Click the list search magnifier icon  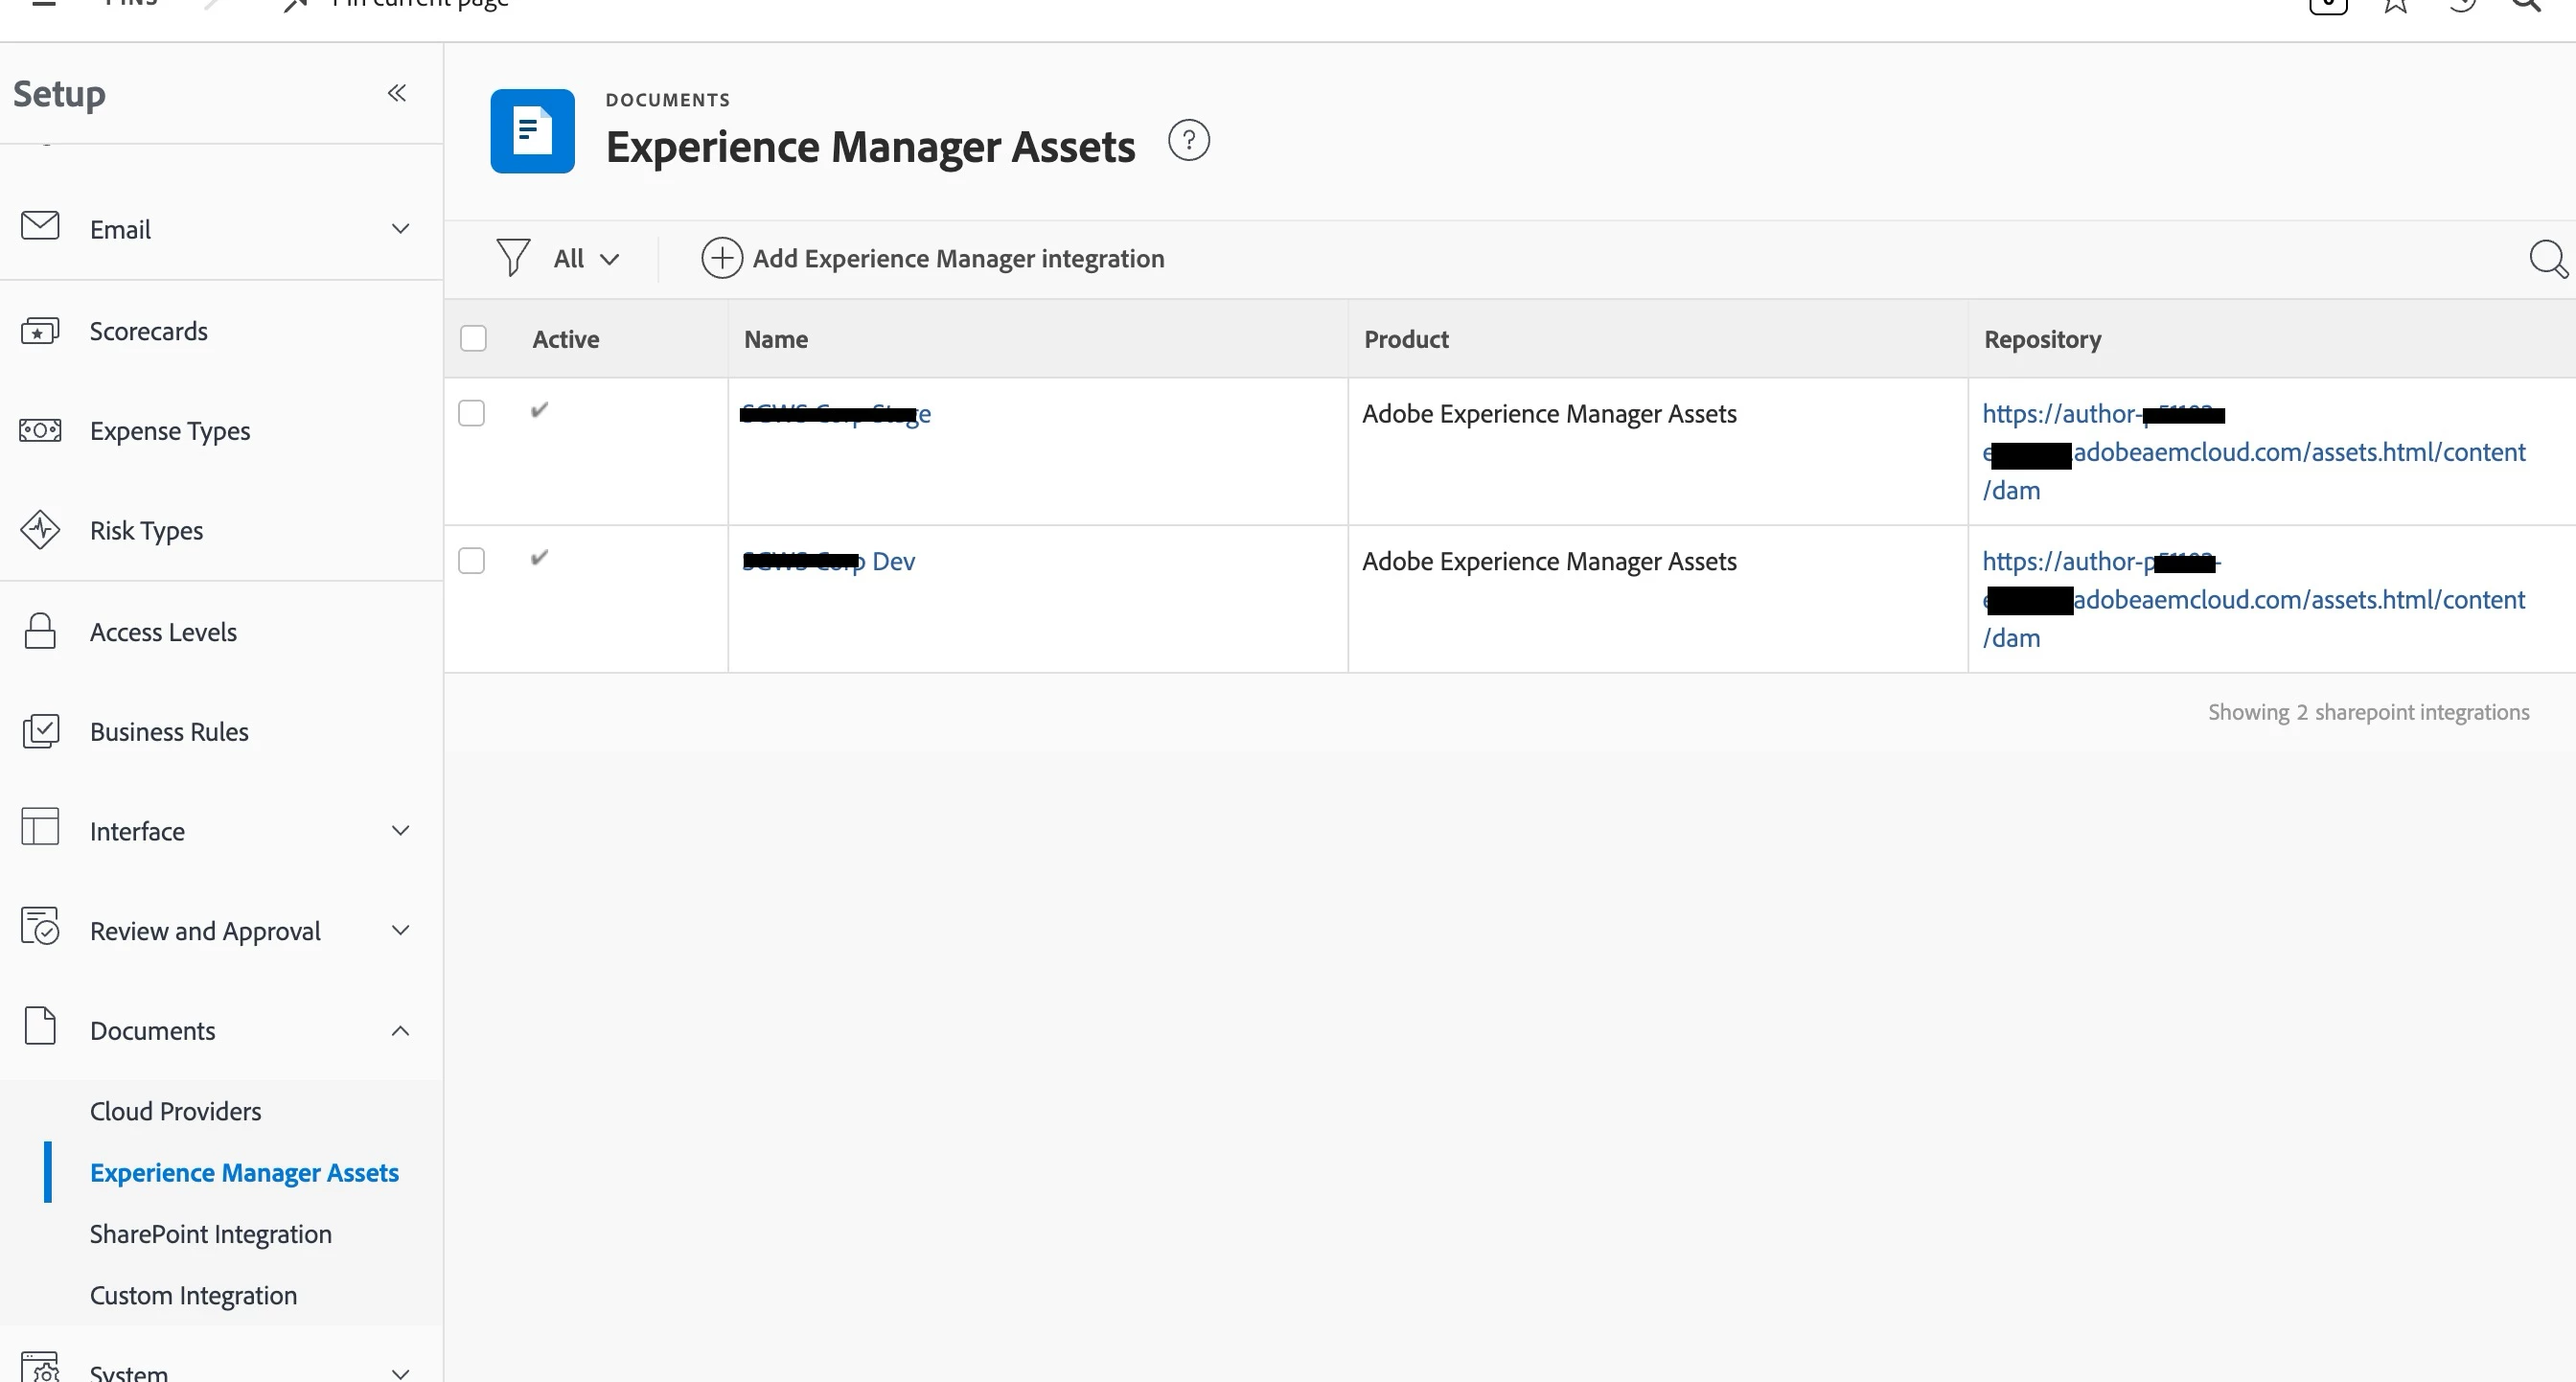[2547, 259]
